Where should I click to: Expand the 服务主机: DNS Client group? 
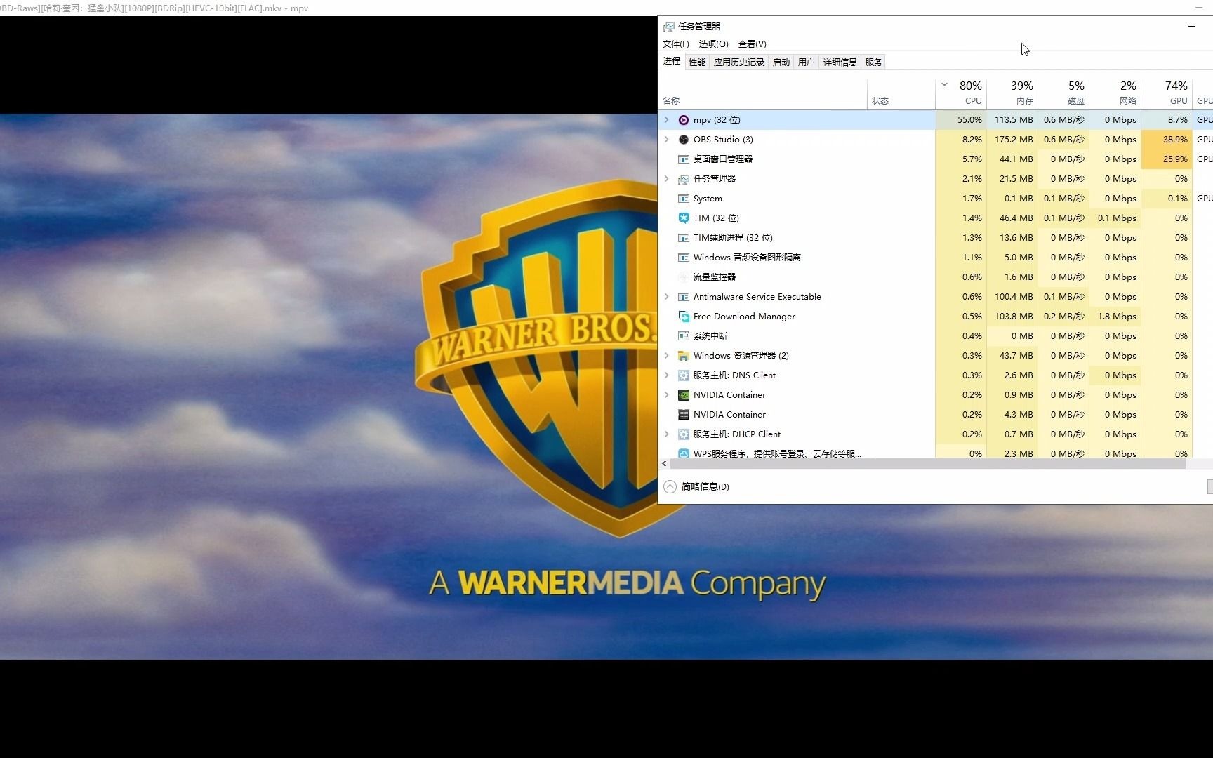tap(666, 375)
